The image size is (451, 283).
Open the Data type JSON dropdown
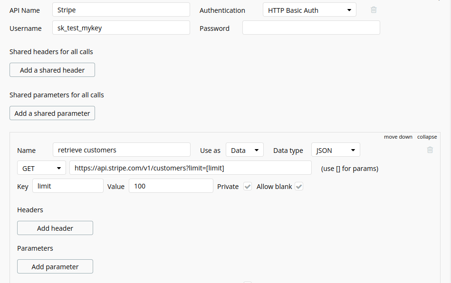[336, 150]
